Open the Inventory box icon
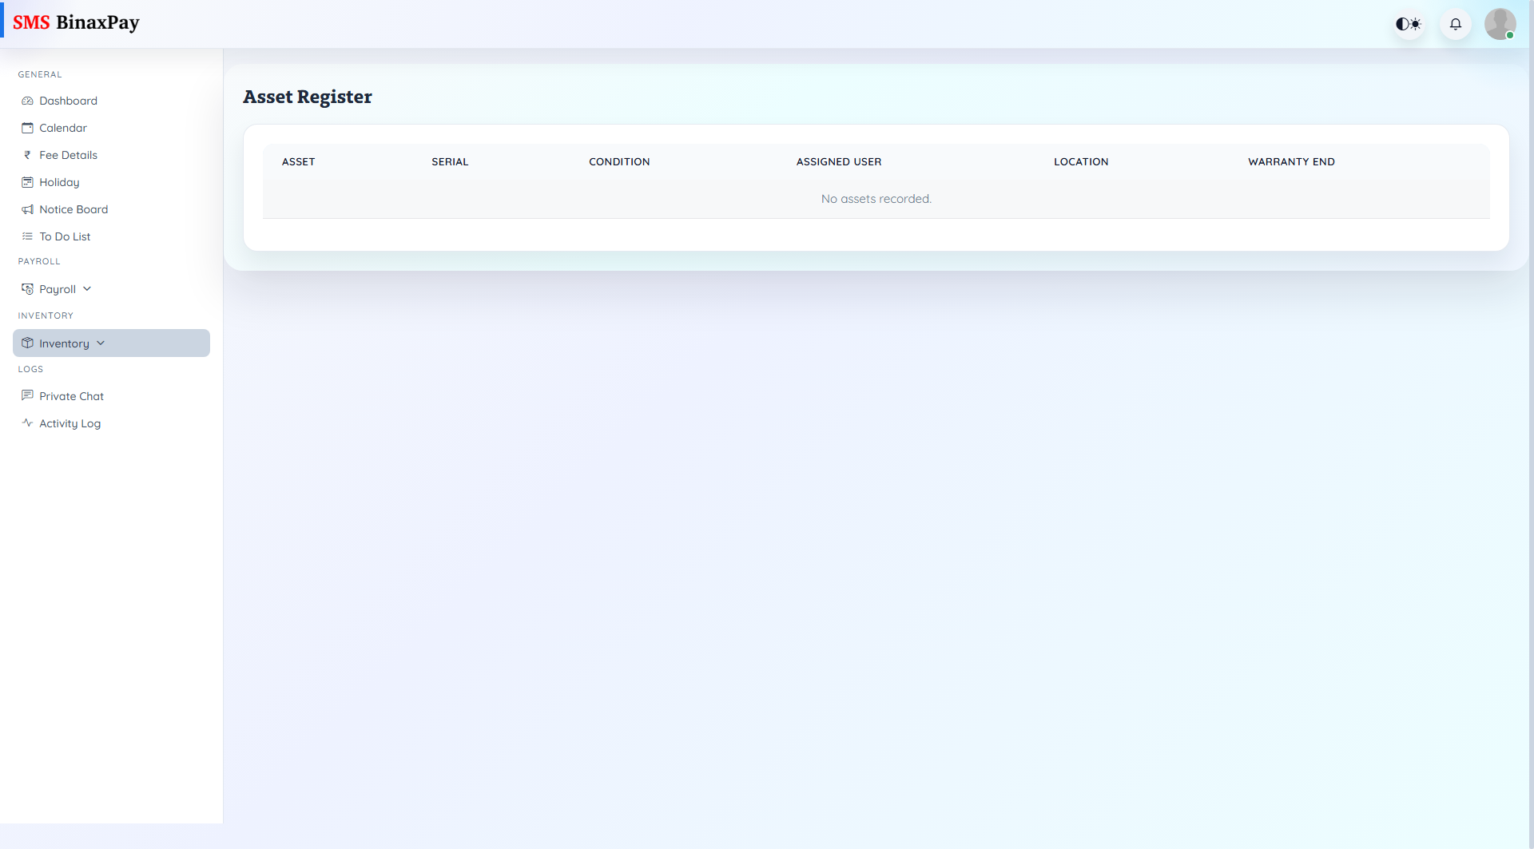1534x849 pixels. click(27, 343)
